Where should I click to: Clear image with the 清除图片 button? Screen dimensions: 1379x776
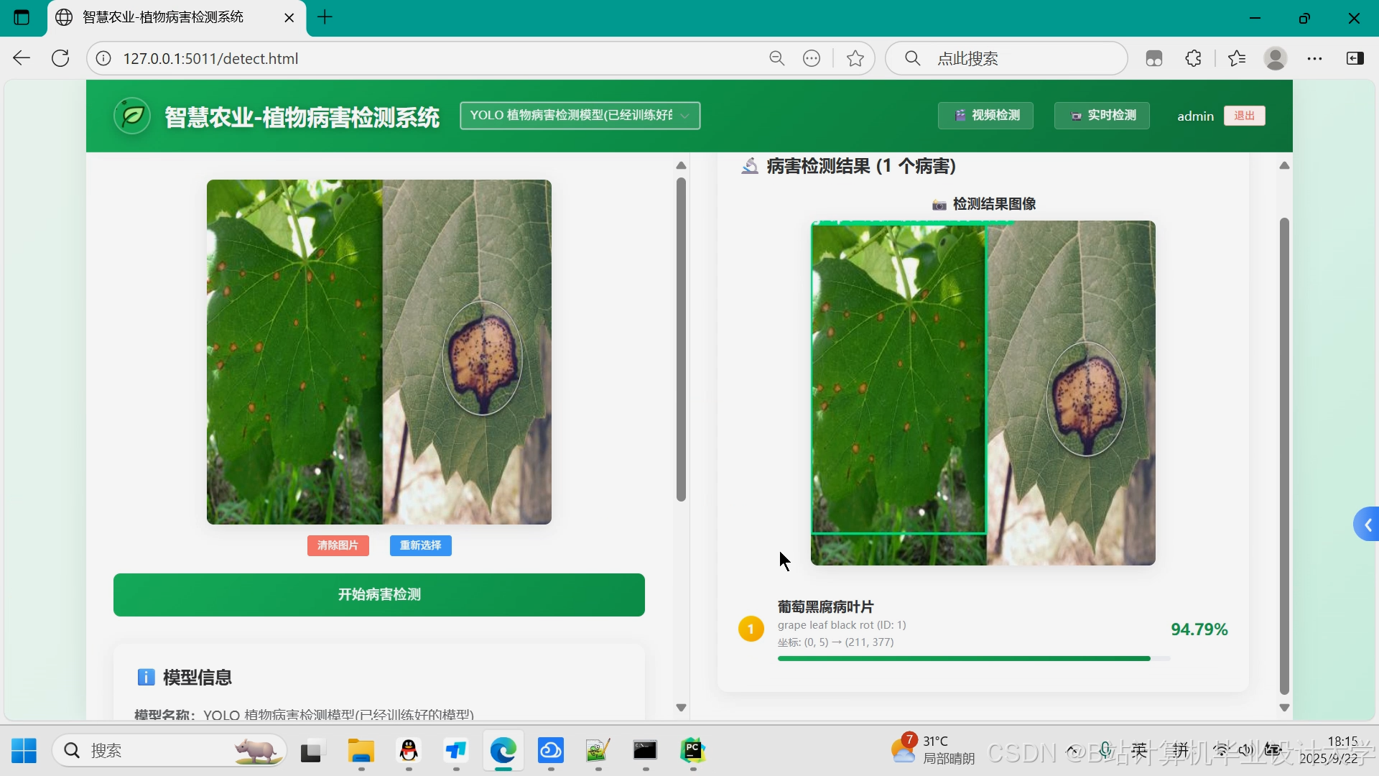pos(338,545)
